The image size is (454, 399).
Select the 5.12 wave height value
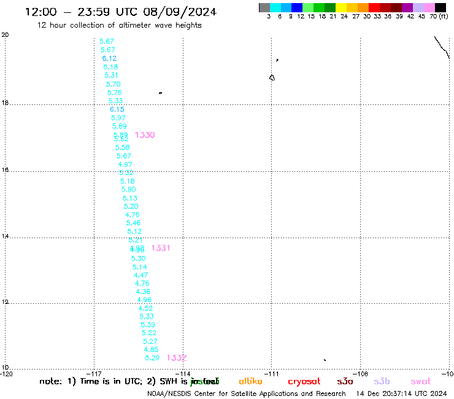(x=134, y=231)
